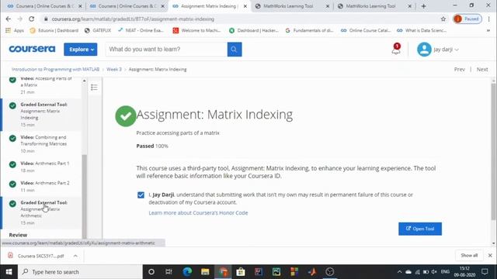Click the Prev navigation link
This screenshot has height=279, width=497.
(459, 69)
